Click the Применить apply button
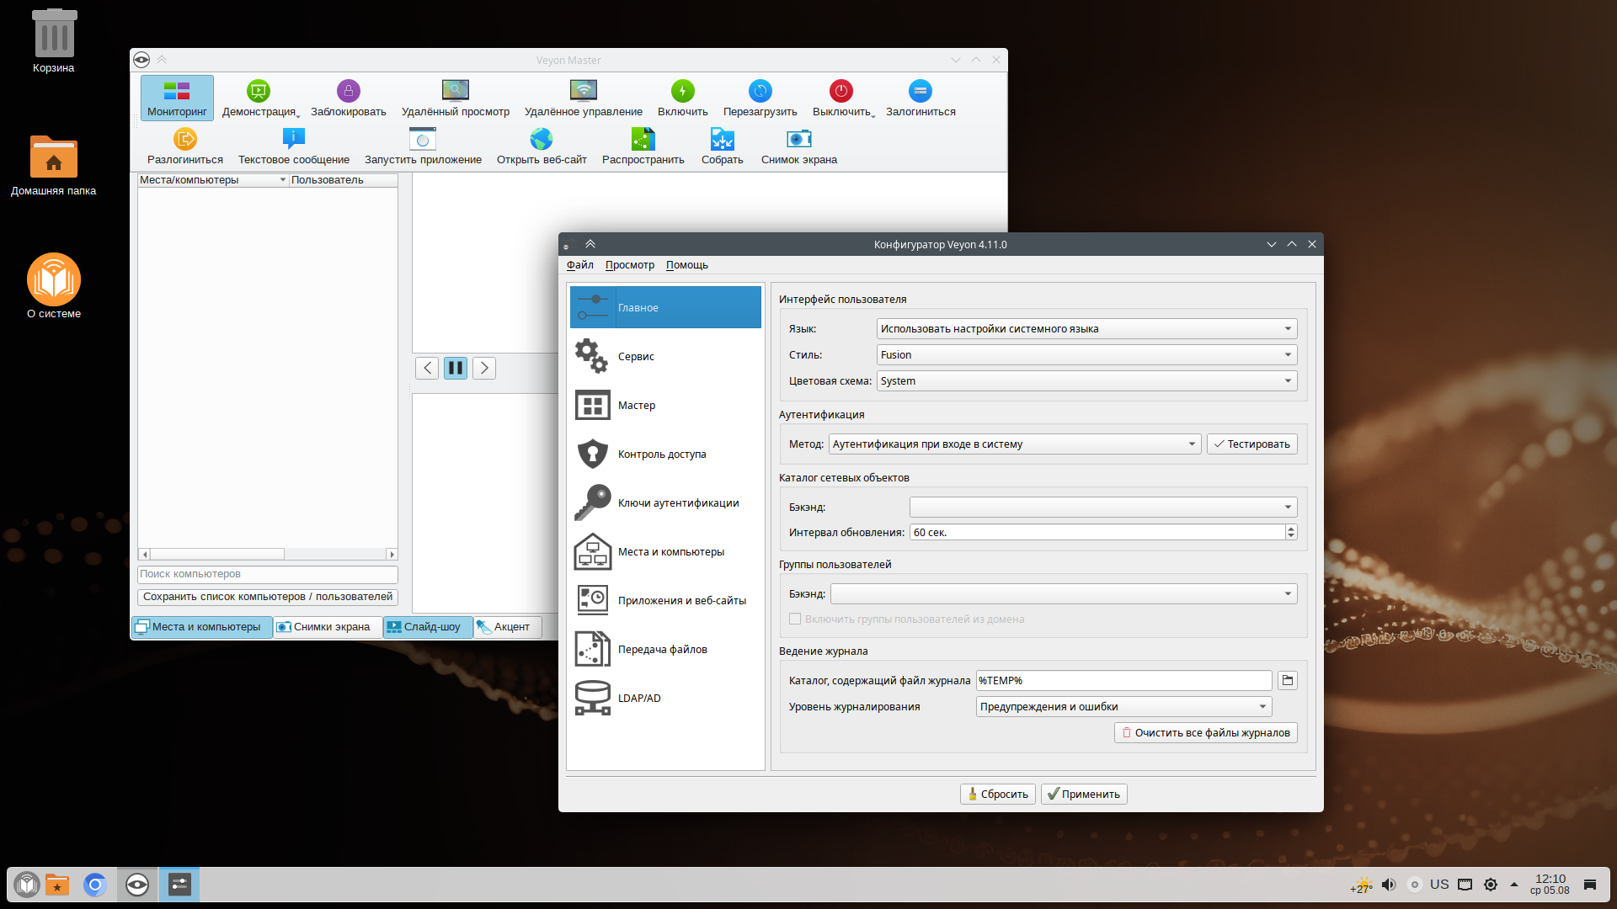 [x=1084, y=795]
